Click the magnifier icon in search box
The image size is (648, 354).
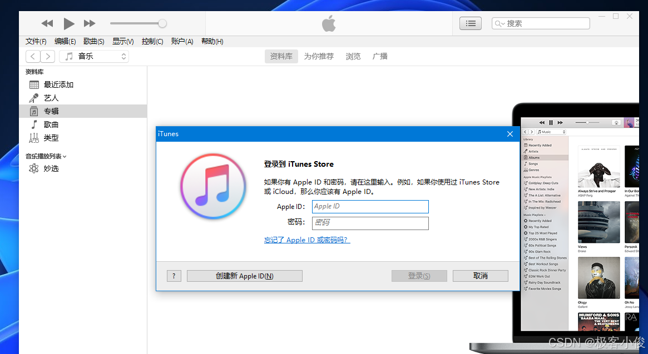coord(499,23)
